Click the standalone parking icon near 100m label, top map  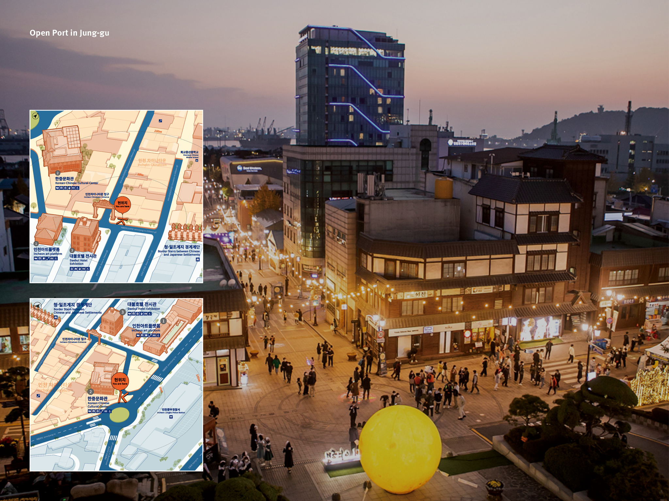coord(160,121)
